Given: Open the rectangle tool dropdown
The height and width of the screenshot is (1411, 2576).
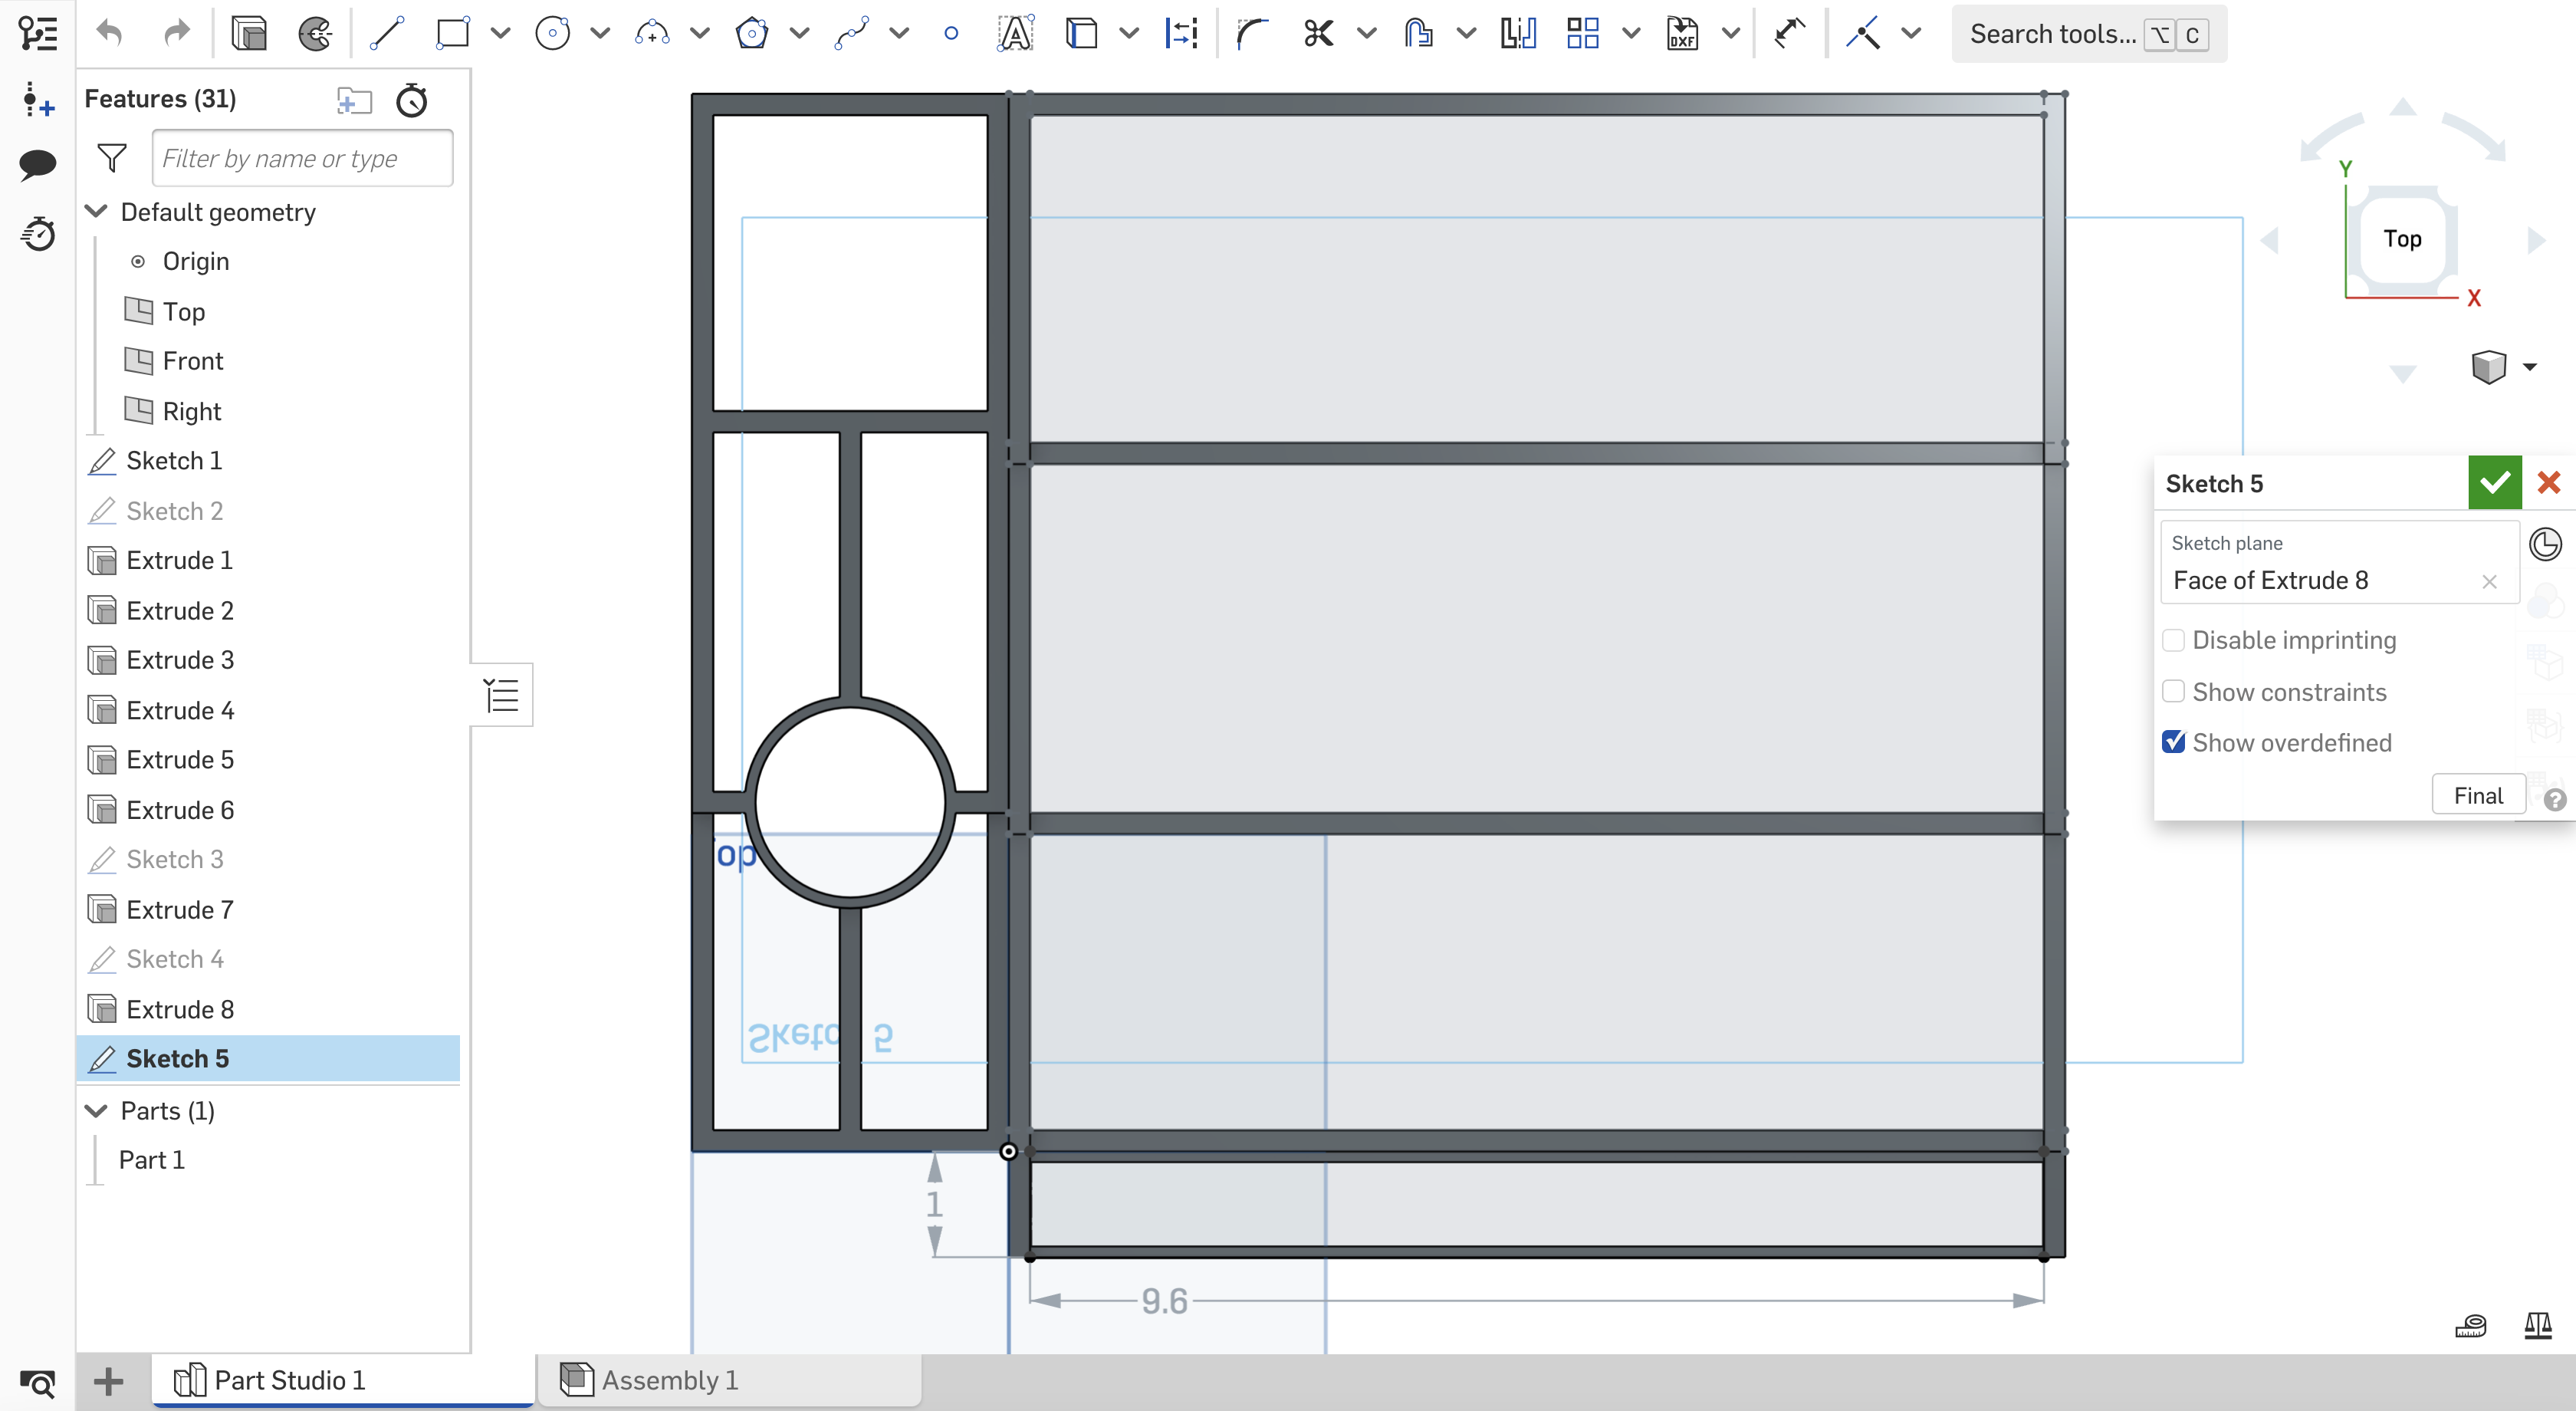Looking at the screenshot, I should coord(499,33).
